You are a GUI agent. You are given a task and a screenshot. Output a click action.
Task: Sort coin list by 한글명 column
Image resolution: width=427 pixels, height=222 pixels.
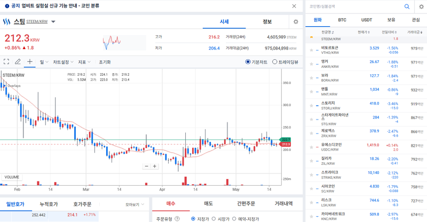point(328,32)
